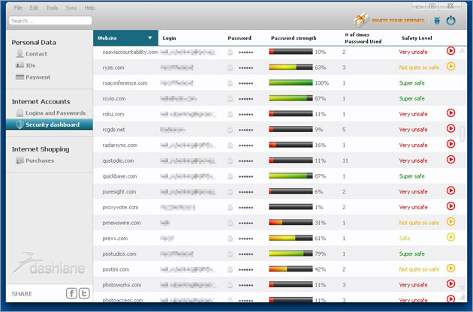
Task: Click the rsaconference.com password strength bar
Action: (x=291, y=82)
